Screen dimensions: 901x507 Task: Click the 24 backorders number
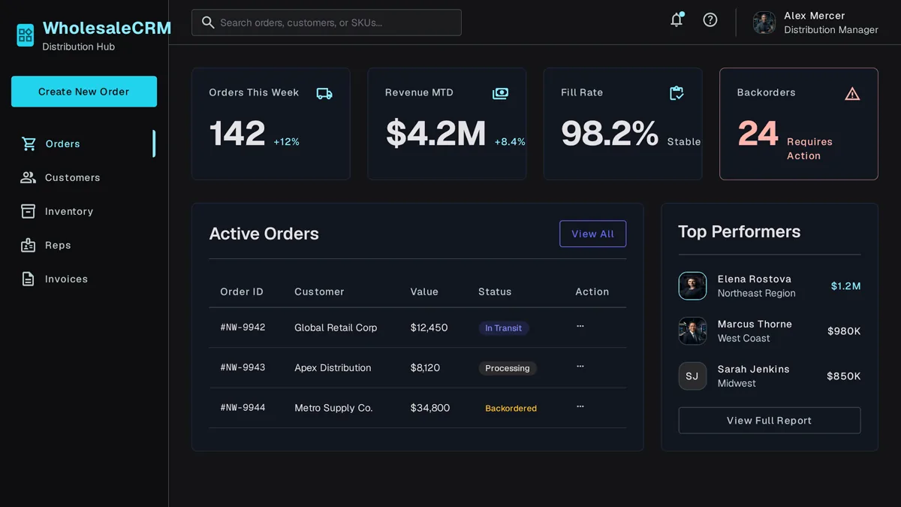tap(758, 134)
